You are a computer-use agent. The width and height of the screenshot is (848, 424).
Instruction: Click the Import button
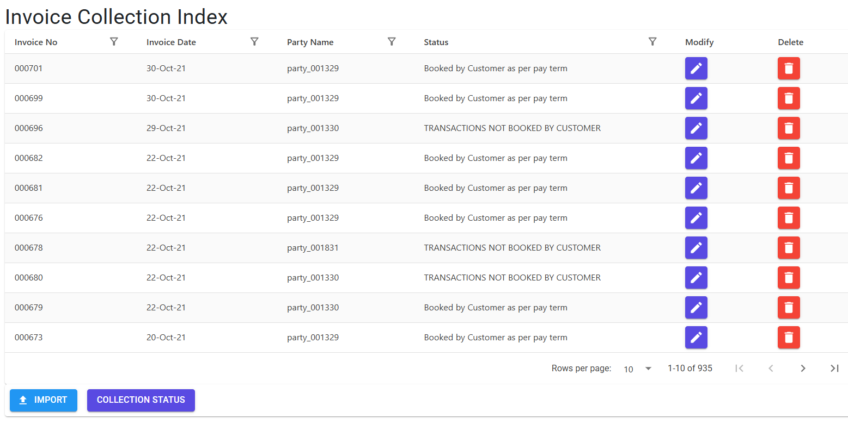44,400
